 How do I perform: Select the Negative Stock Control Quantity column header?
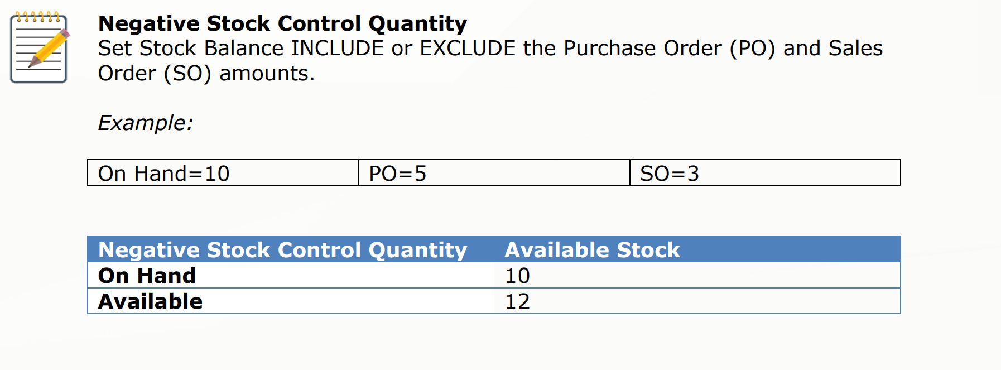282,250
